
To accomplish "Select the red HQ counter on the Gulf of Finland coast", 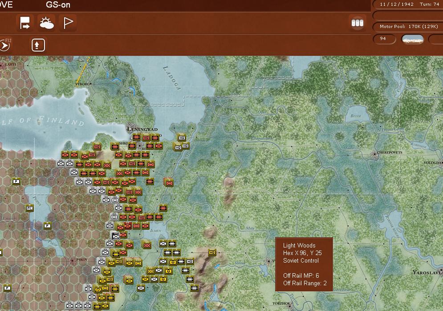I will (x=97, y=147).
